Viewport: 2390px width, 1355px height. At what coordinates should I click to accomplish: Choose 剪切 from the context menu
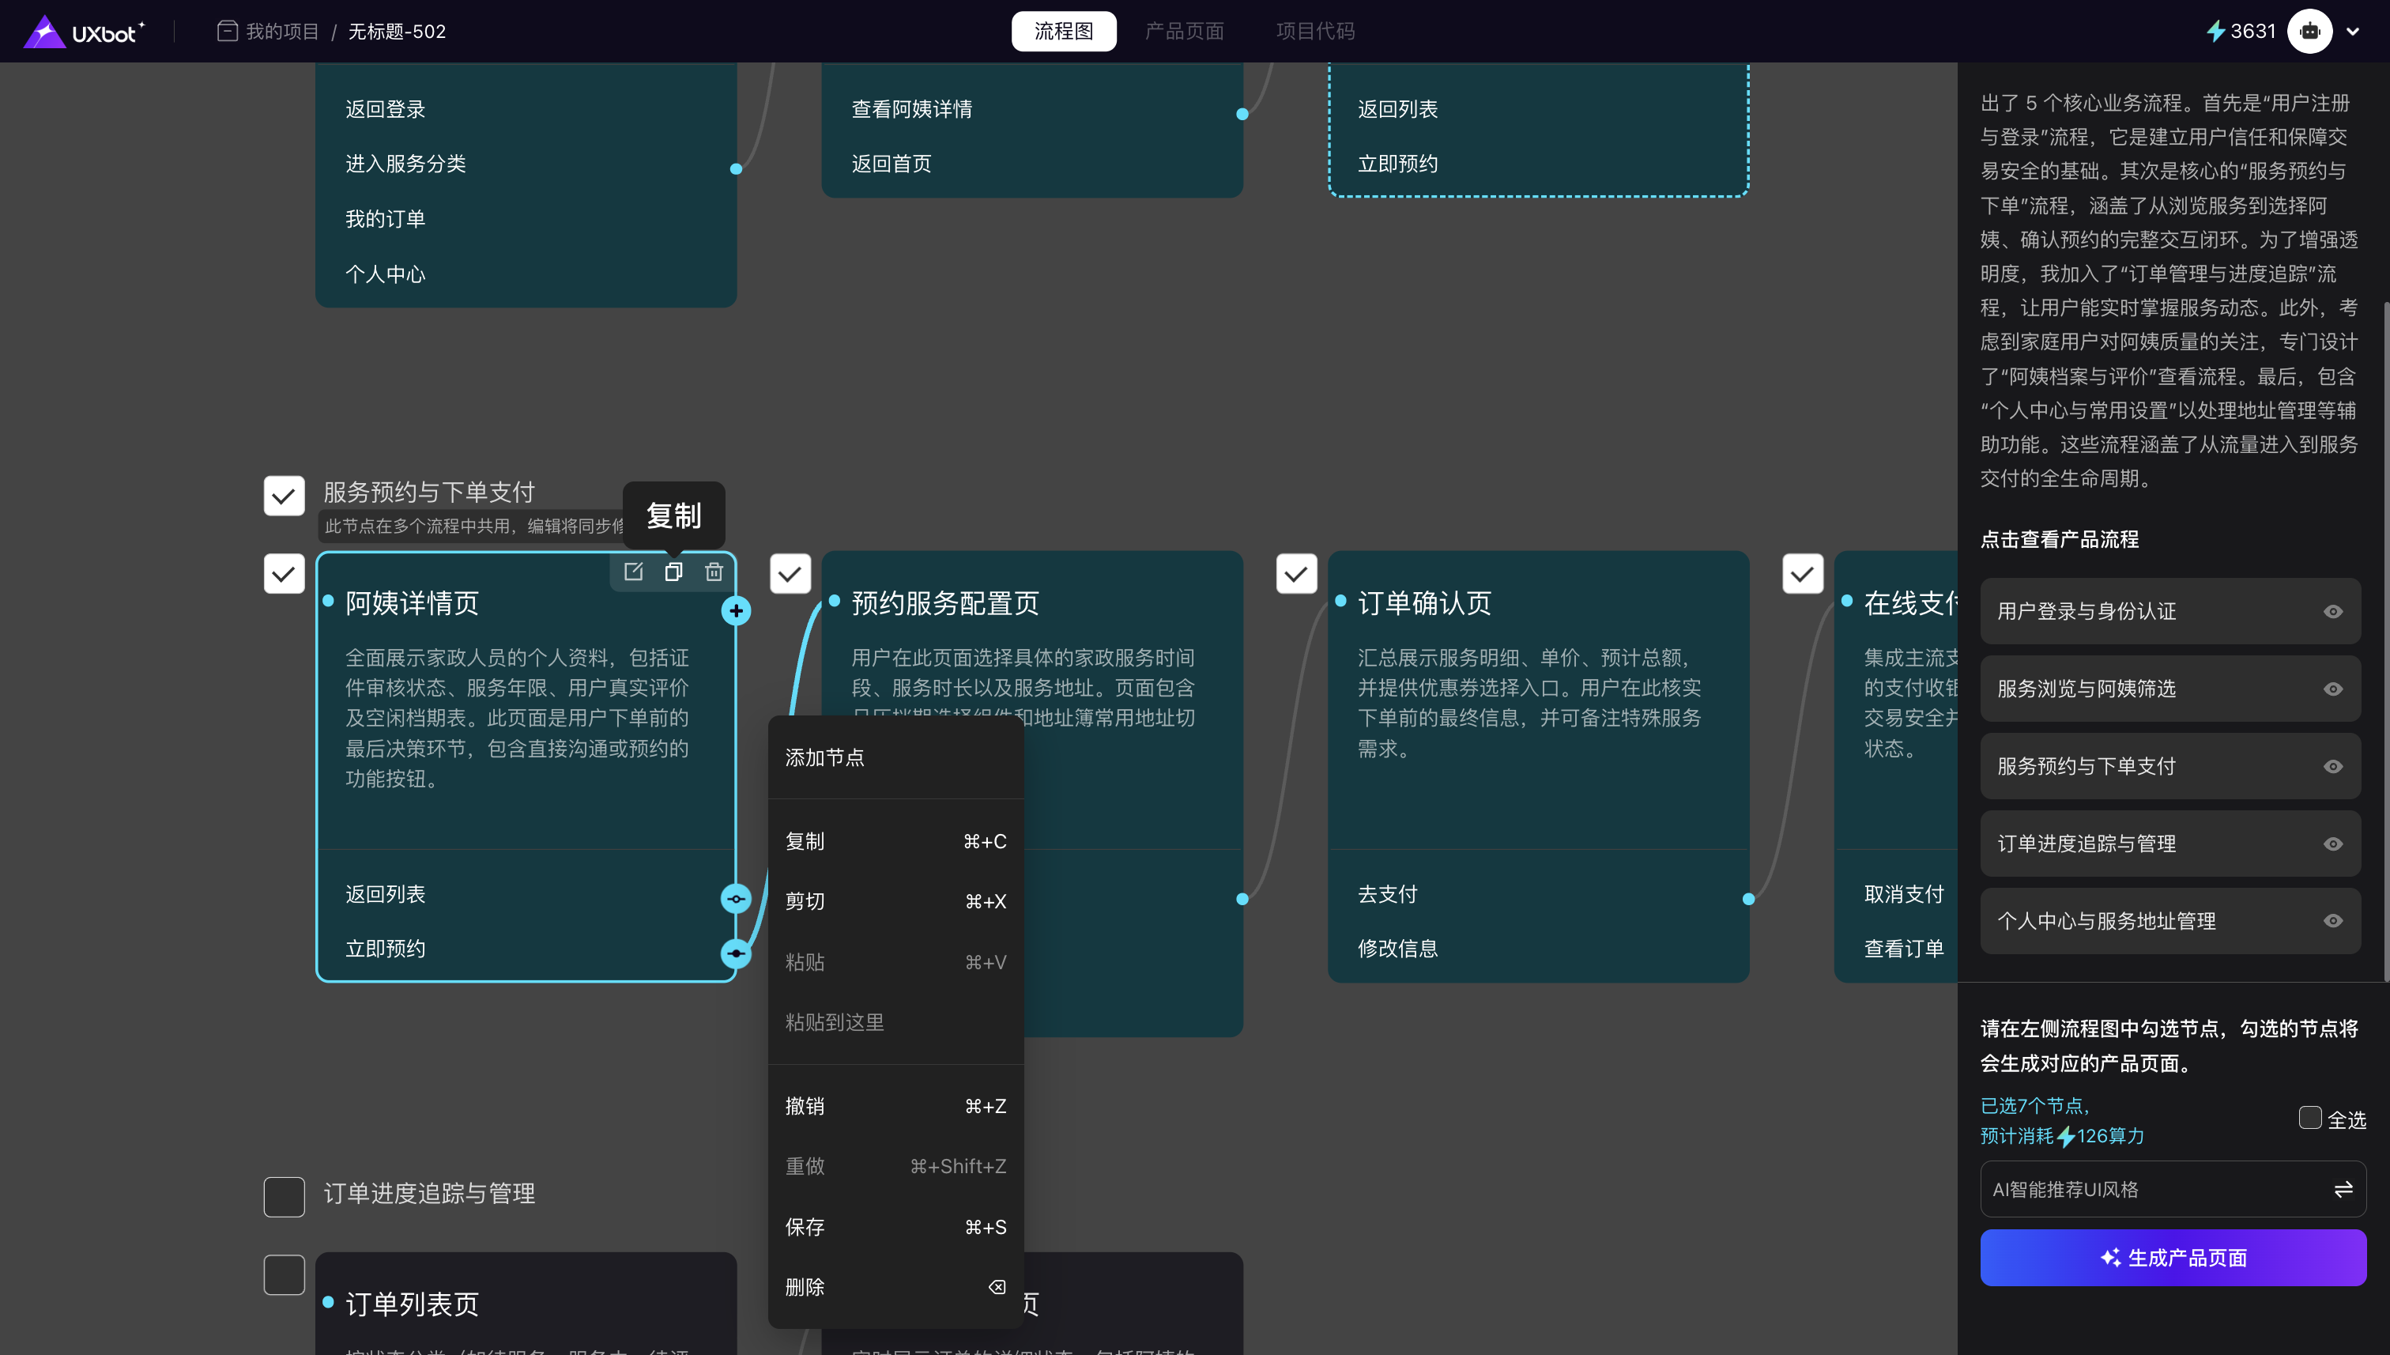coord(805,901)
